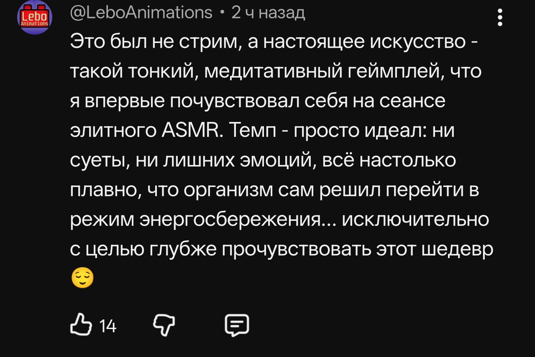The width and height of the screenshot is (535, 357).
Task: Open the three-dot comment options menu
Action: pyautogui.click(x=500, y=18)
